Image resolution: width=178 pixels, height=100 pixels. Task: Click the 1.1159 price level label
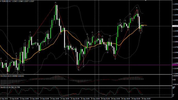pos(175,52)
